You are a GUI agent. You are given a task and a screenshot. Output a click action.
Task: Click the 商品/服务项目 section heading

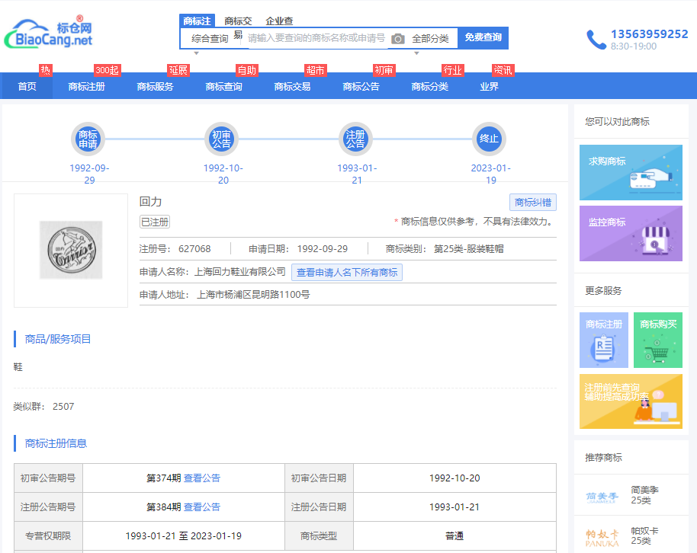coord(58,339)
